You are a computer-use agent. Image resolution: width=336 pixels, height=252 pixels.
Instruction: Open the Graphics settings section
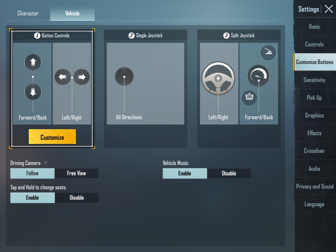(x=314, y=115)
